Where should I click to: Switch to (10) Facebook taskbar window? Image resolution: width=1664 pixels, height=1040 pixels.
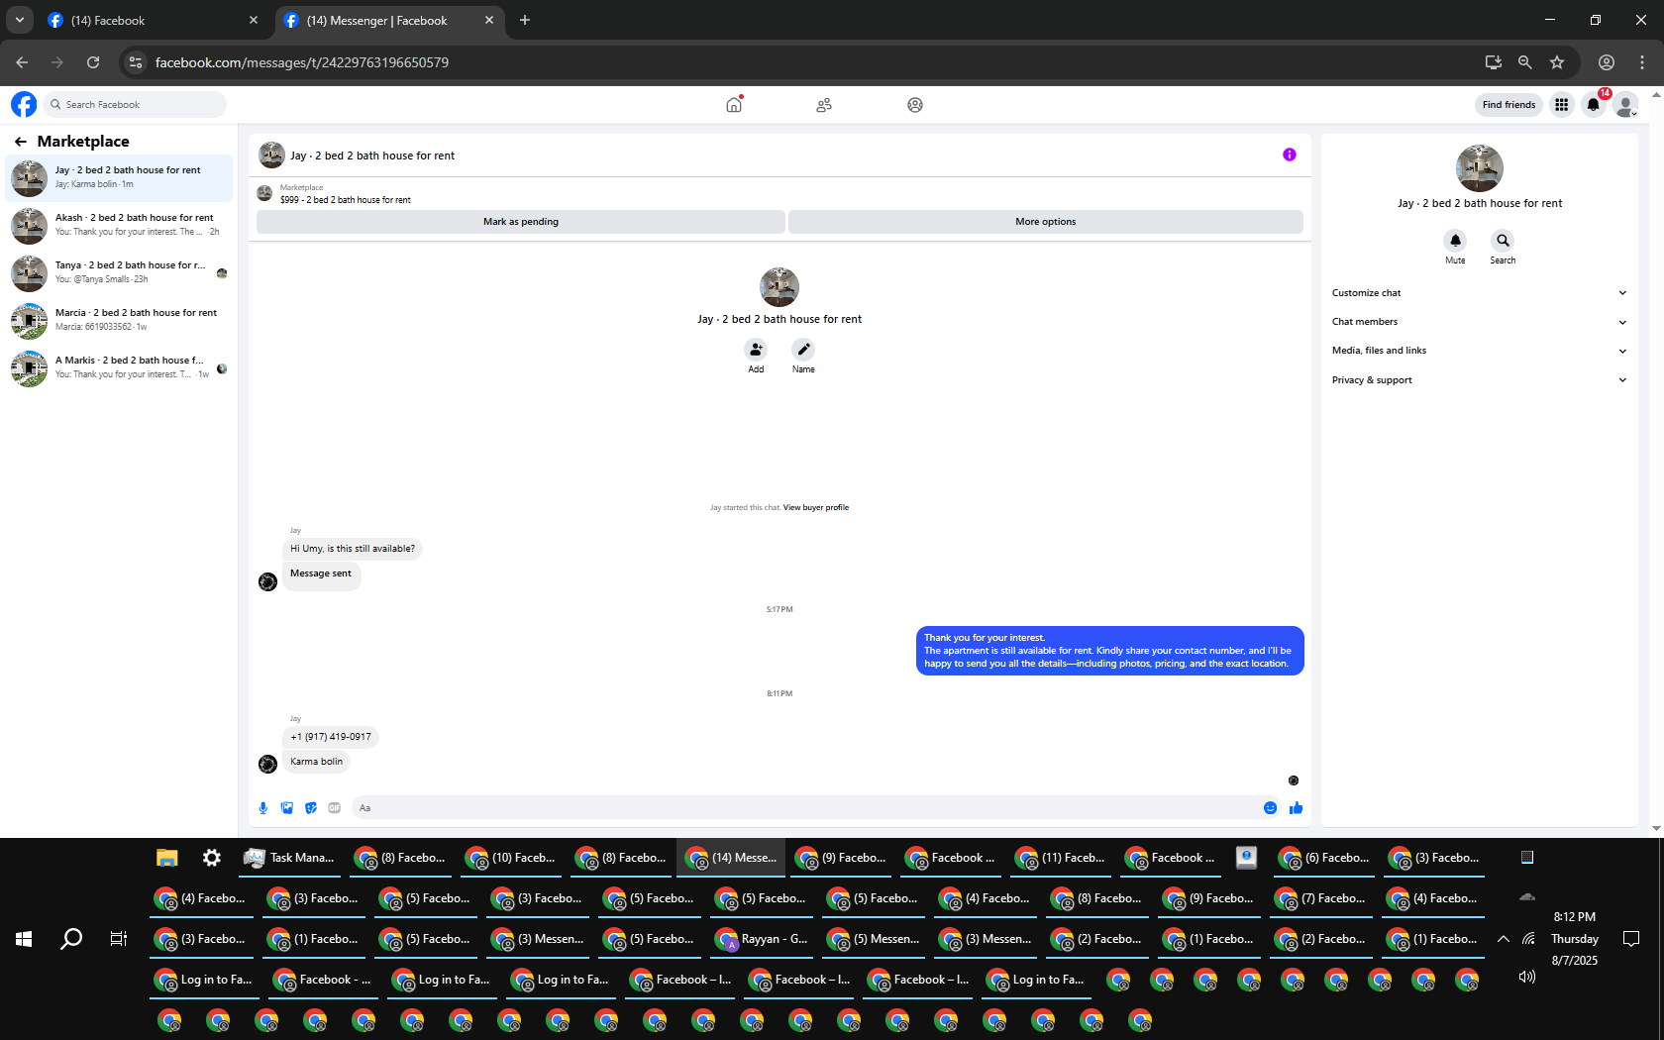point(511,858)
